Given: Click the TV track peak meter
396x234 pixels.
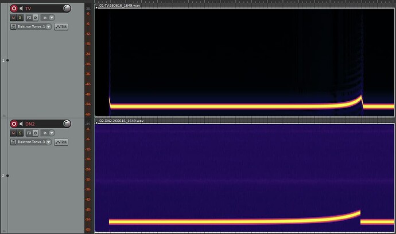Looking at the screenshot, I should [88, 61].
